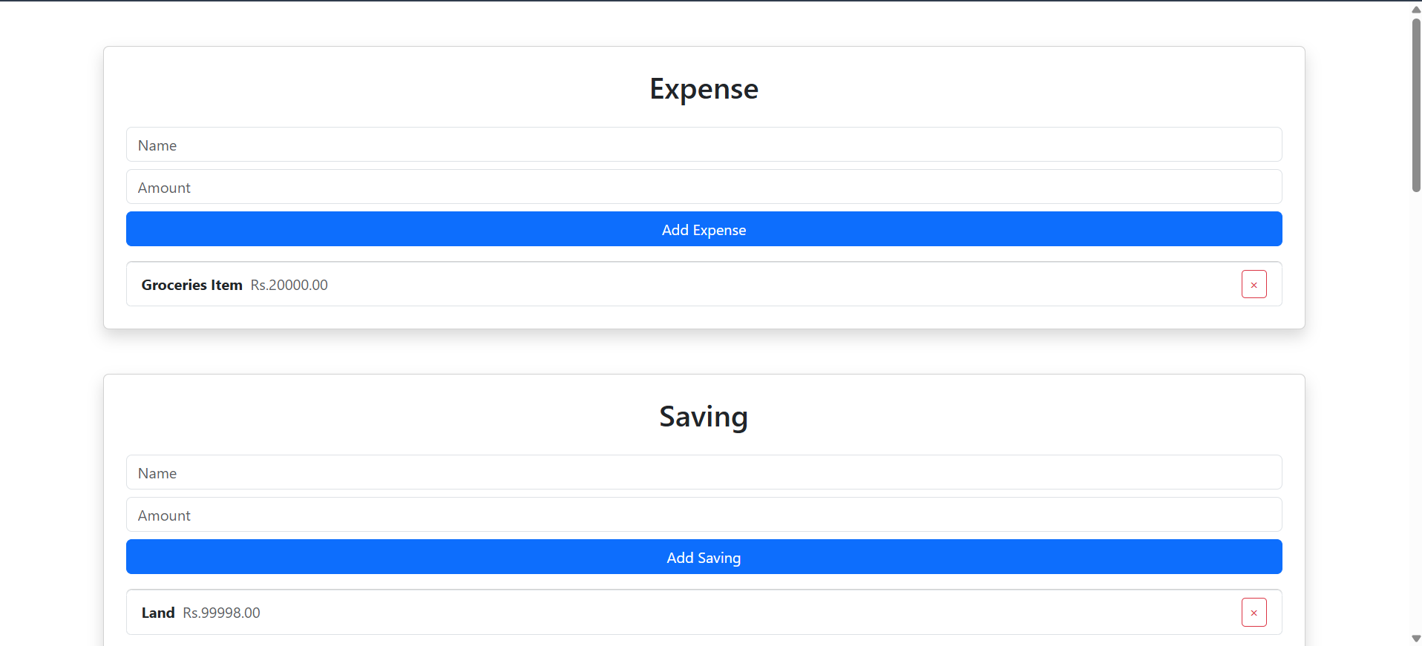Click the Expense section heading
This screenshot has height=646, width=1422.
coord(704,89)
